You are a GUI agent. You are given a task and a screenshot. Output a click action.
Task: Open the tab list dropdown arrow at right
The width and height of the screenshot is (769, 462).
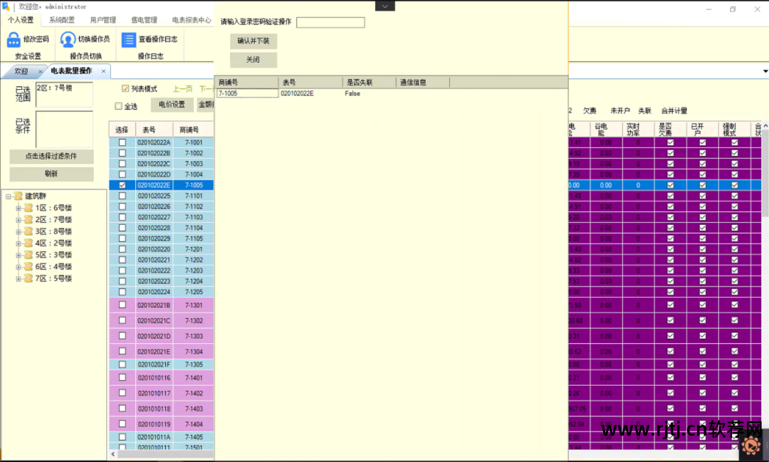[765, 71]
